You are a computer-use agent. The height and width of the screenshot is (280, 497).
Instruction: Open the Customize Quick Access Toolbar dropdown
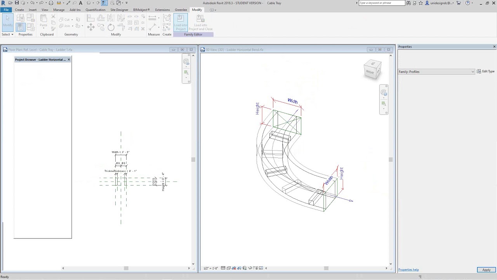(126, 3)
